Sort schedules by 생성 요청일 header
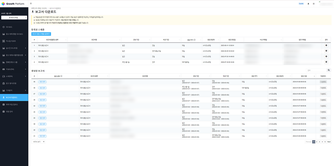The height and width of the screenshot is (166, 334). 232,40
